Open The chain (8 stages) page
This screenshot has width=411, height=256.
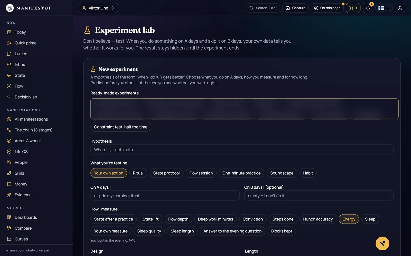coord(34,130)
